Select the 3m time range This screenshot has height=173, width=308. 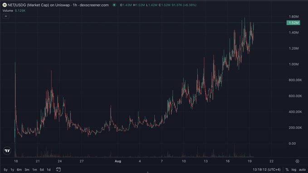27,170
